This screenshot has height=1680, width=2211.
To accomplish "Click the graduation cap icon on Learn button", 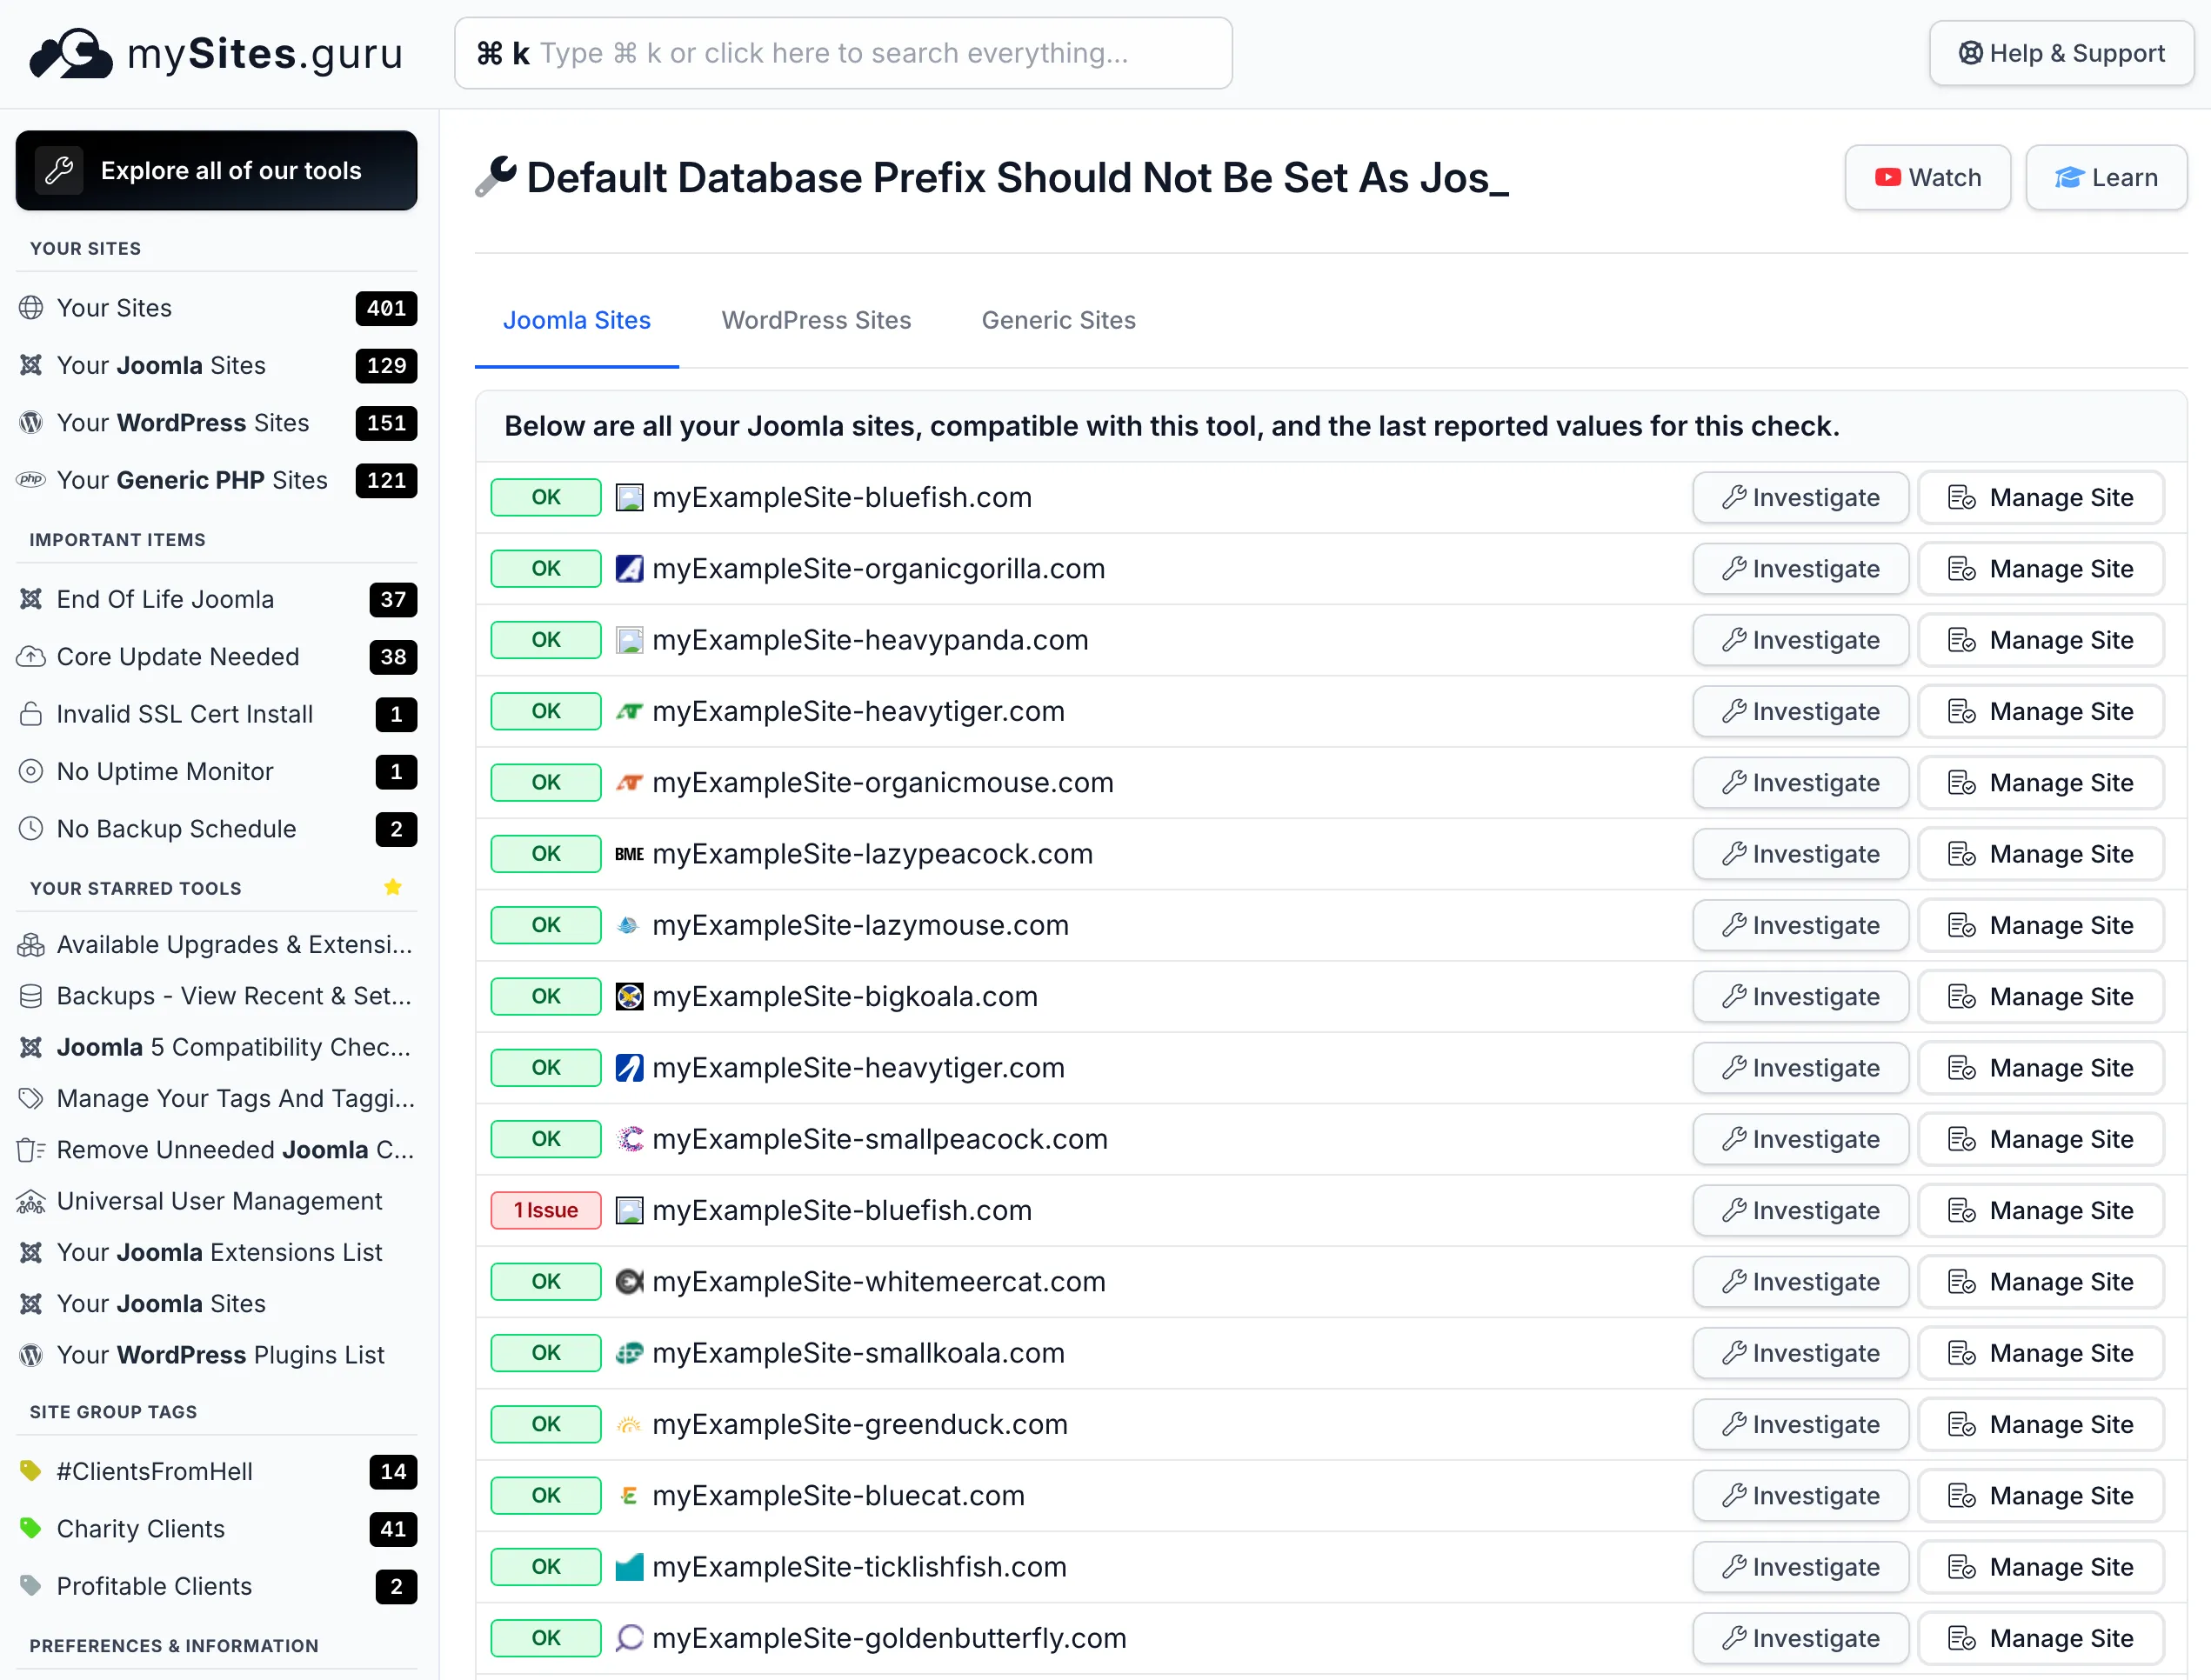I will coord(2070,177).
